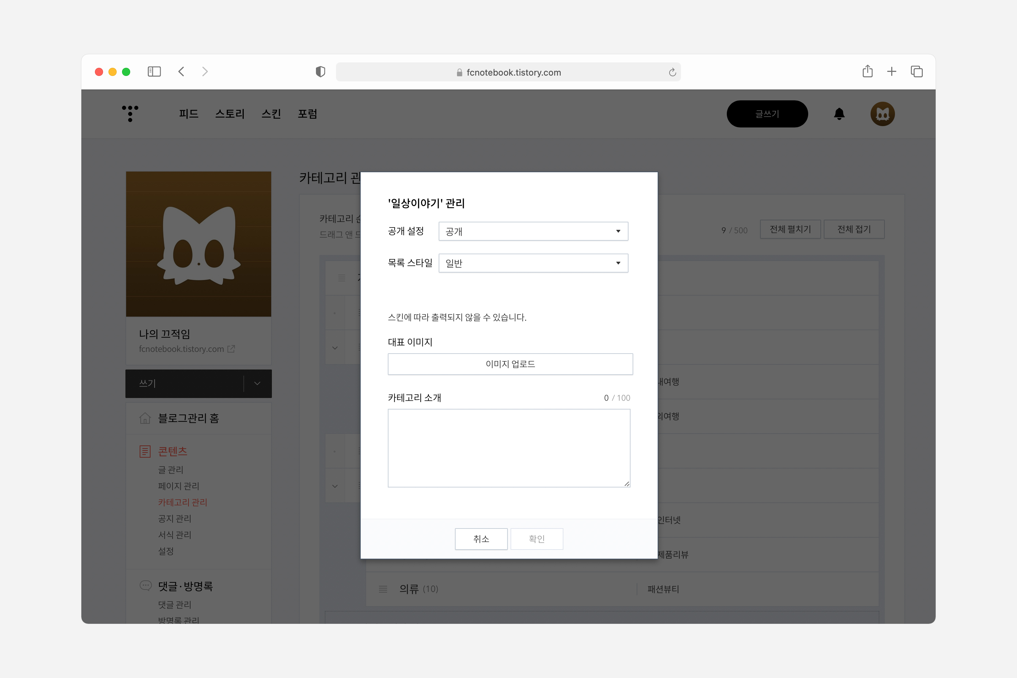Image resolution: width=1017 pixels, height=678 pixels.
Task: Click the 이미지 업로드 button
Action: coord(510,364)
